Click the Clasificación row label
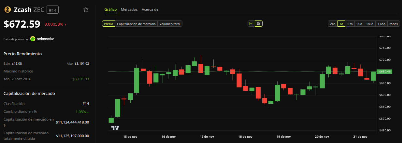 14,104
